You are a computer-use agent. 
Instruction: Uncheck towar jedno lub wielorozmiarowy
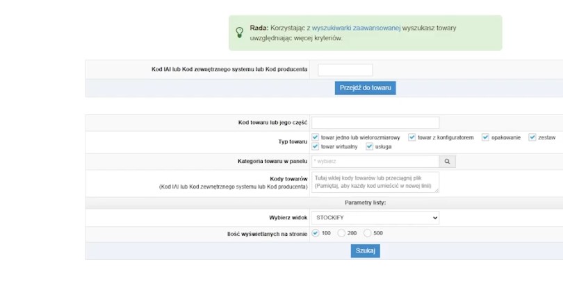[316, 137]
